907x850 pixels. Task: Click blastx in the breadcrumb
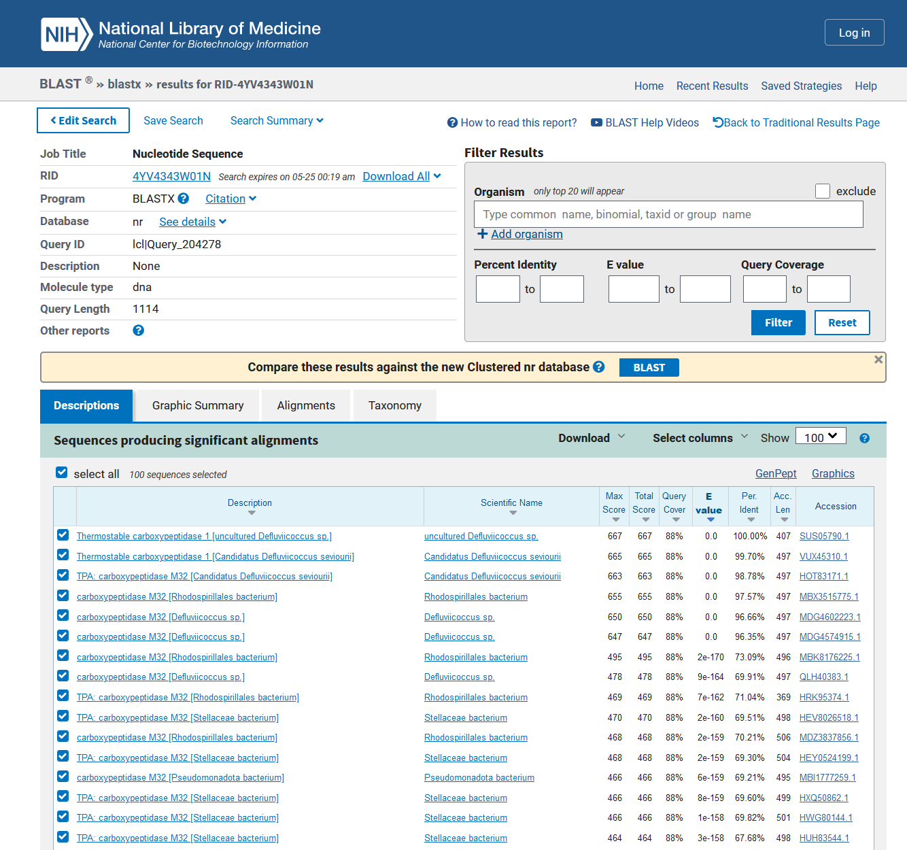pos(124,84)
